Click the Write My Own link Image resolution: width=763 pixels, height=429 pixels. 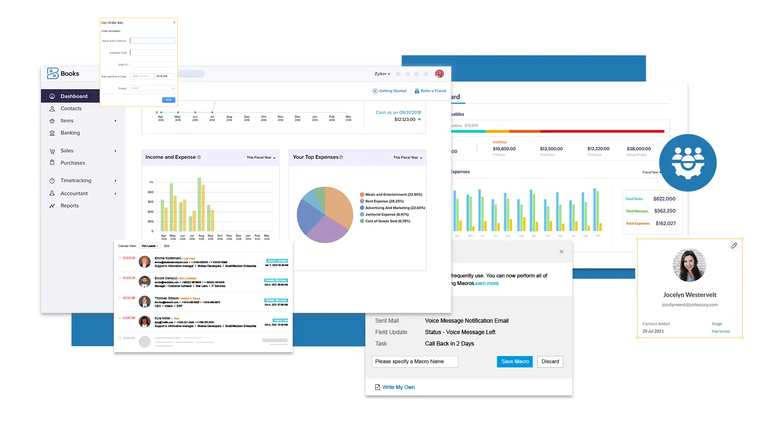(x=398, y=387)
